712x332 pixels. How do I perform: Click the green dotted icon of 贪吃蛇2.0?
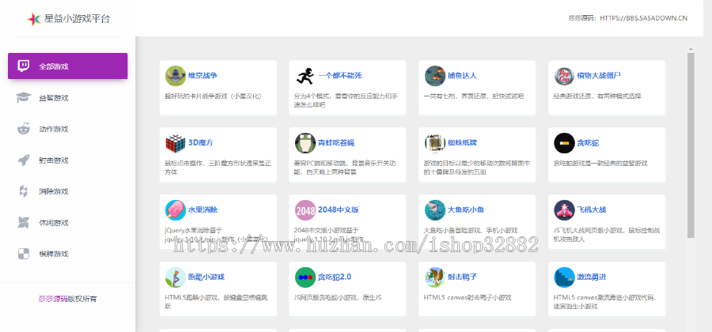tap(305, 277)
